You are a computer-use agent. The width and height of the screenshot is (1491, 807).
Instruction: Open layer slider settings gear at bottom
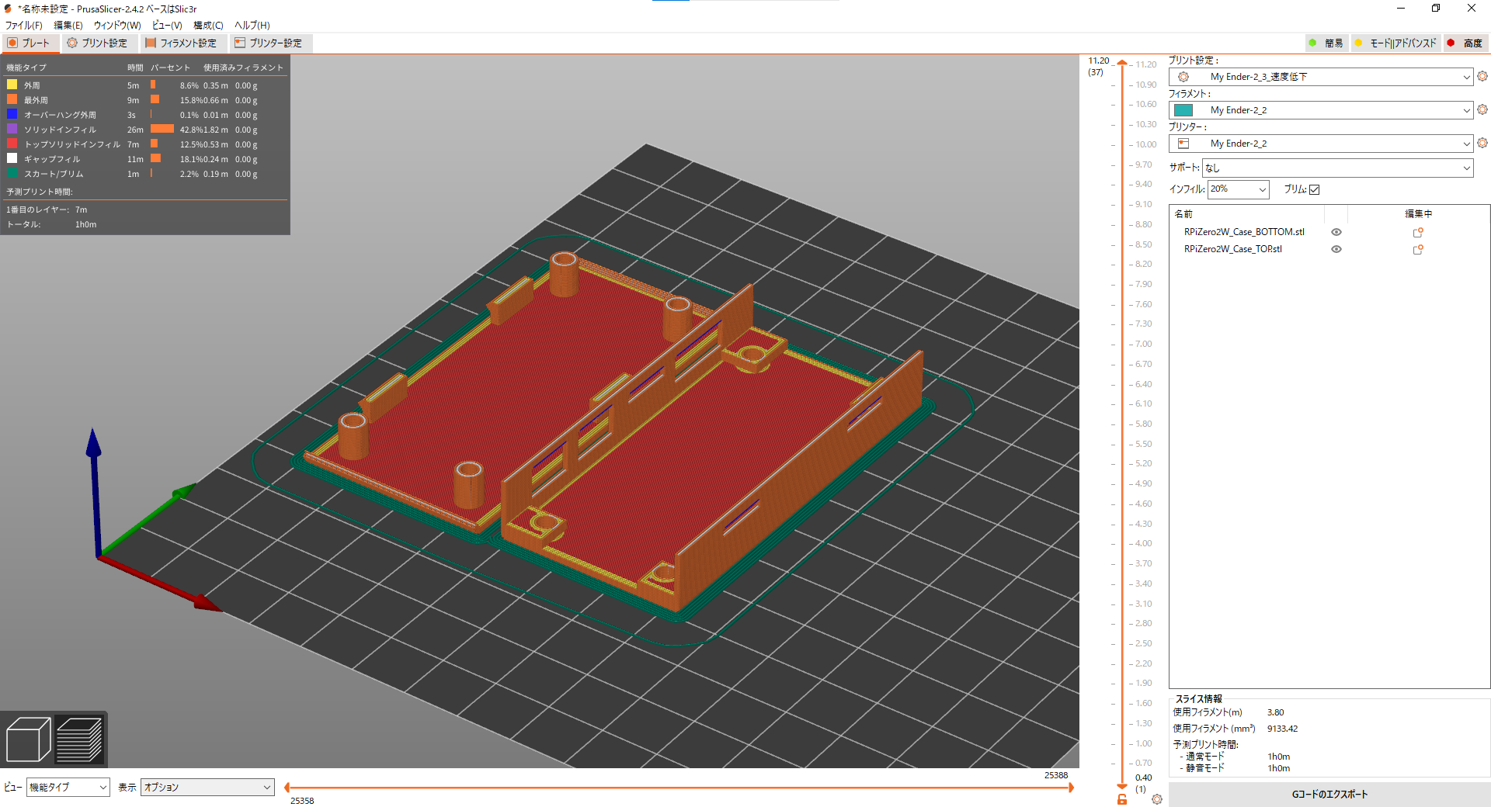1157,799
